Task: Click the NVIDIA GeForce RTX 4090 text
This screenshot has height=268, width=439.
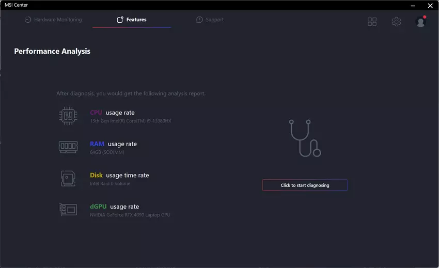Action: point(130,215)
